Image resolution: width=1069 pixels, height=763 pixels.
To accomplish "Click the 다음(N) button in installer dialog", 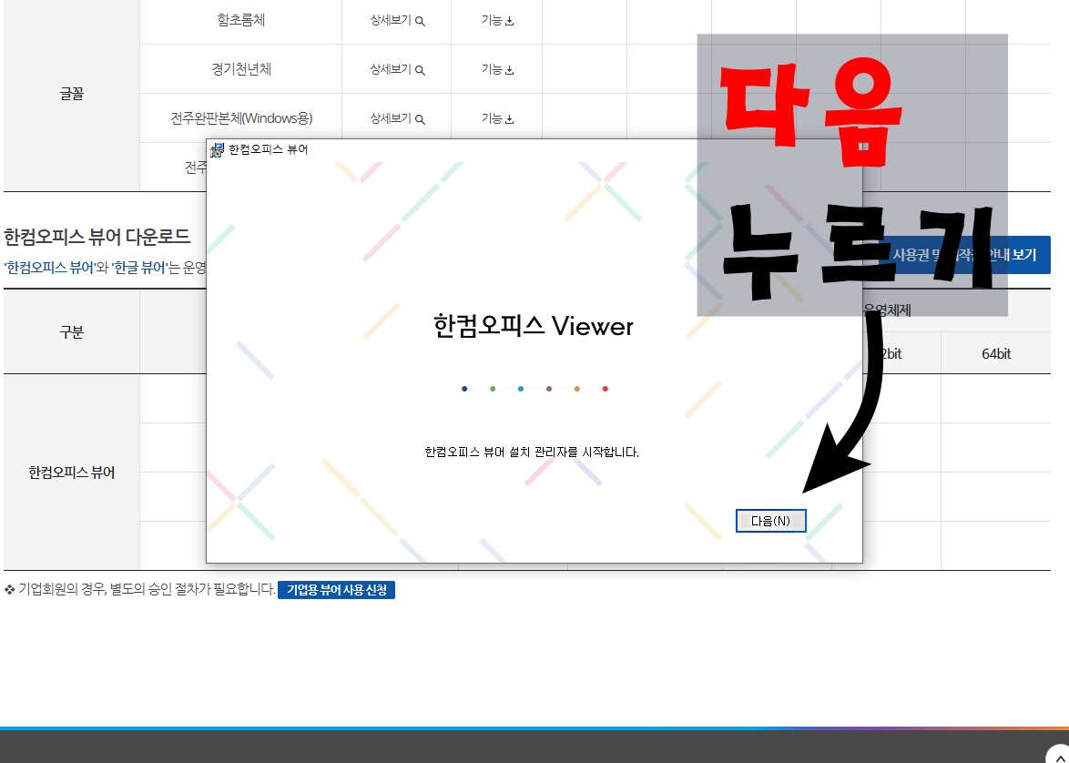I will point(771,521).
